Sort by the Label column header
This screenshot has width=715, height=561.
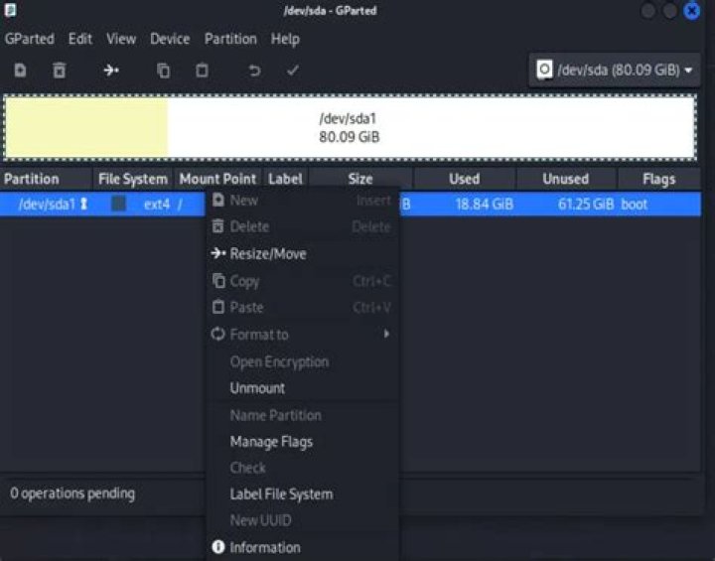click(285, 179)
